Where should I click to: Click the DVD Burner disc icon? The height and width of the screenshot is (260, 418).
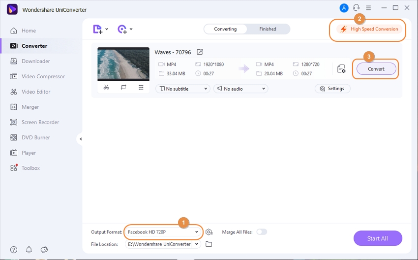pos(14,137)
